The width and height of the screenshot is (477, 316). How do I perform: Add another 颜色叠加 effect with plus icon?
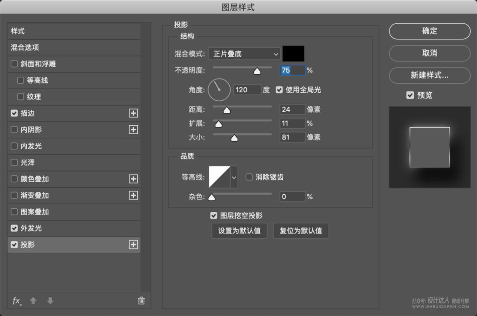[133, 179]
